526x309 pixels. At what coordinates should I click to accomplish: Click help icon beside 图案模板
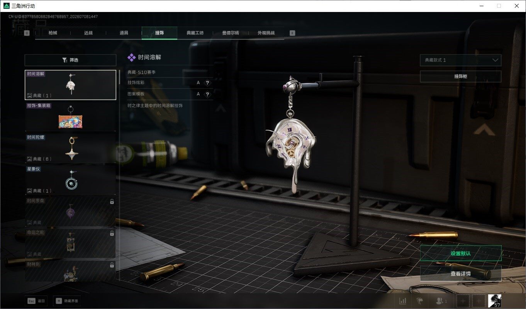[x=207, y=94]
